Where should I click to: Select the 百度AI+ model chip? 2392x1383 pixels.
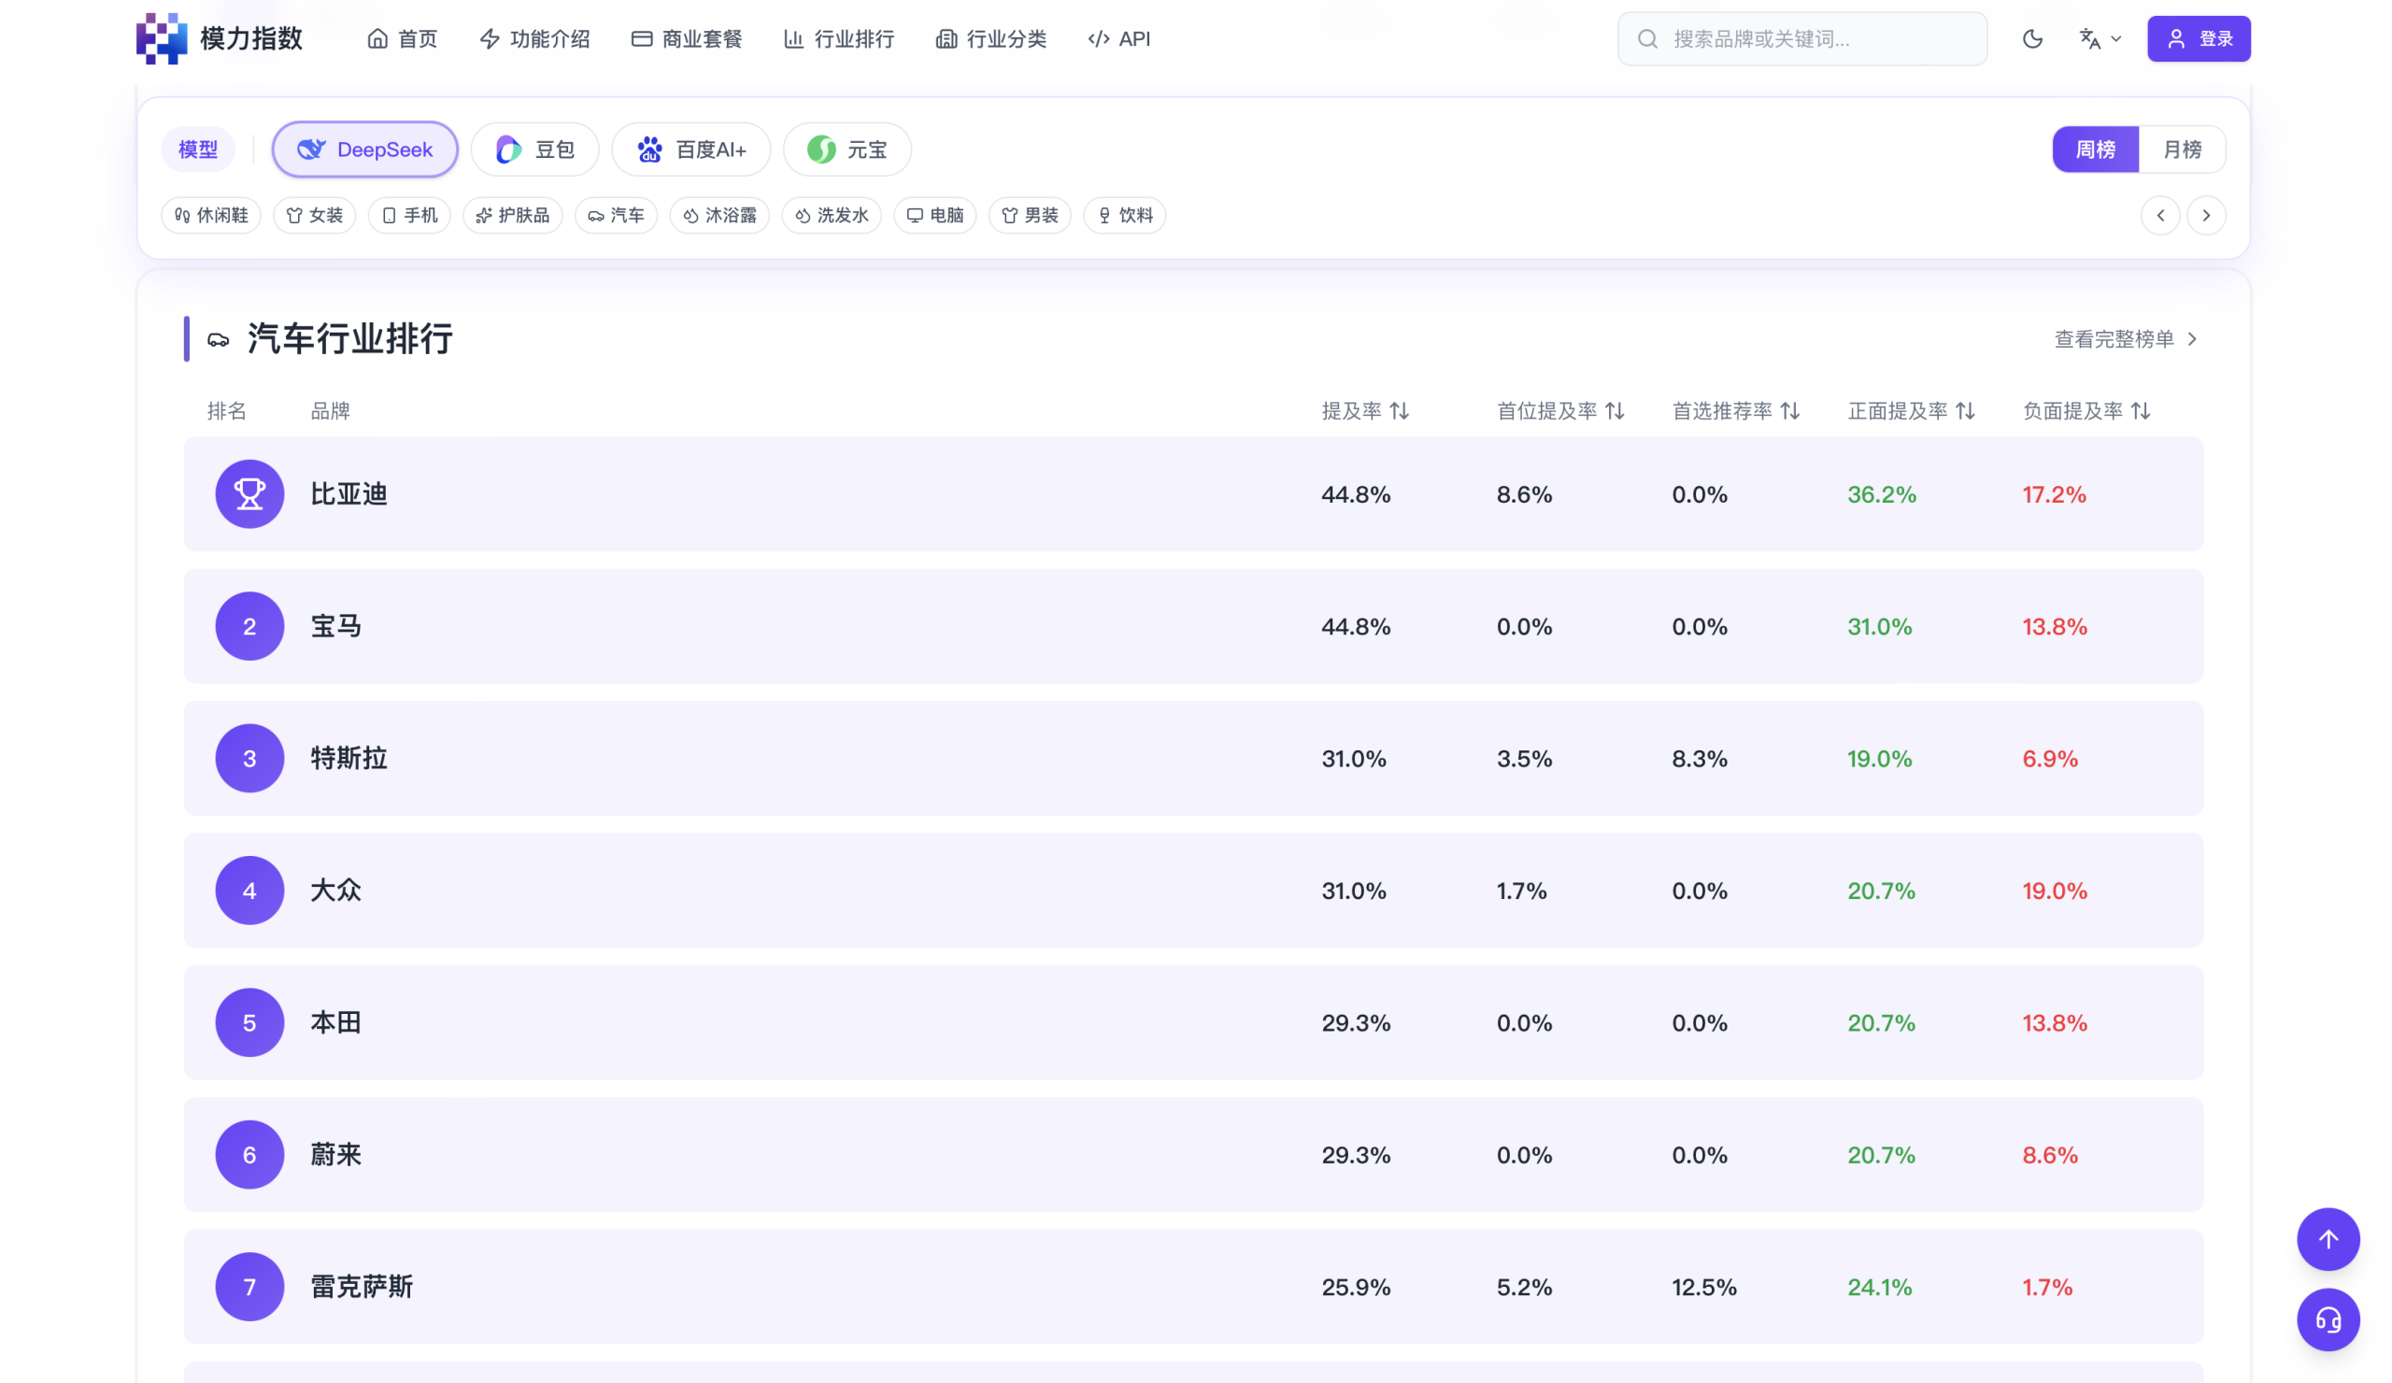coord(691,149)
